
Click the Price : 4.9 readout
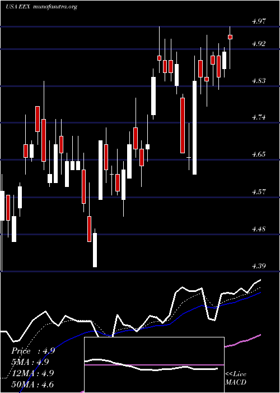[x=33, y=351]
